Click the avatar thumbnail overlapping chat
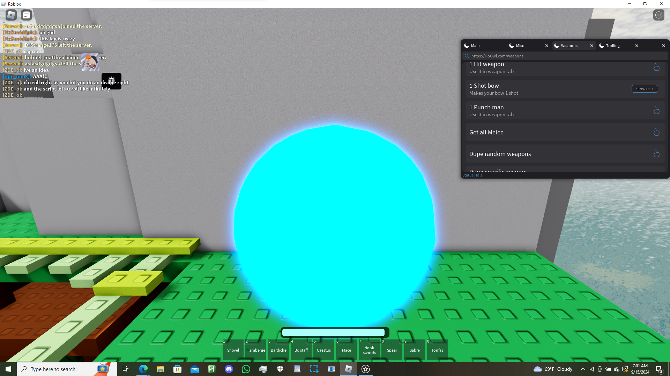Image resolution: width=670 pixels, height=376 pixels. [x=90, y=62]
